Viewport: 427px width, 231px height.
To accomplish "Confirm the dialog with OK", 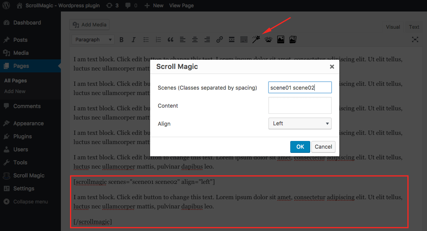I will click(300, 147).
